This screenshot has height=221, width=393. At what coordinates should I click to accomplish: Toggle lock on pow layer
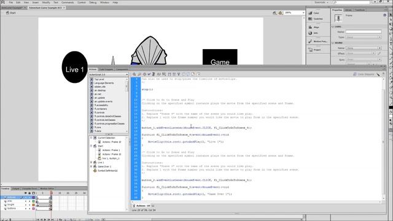tap(29, 201)
